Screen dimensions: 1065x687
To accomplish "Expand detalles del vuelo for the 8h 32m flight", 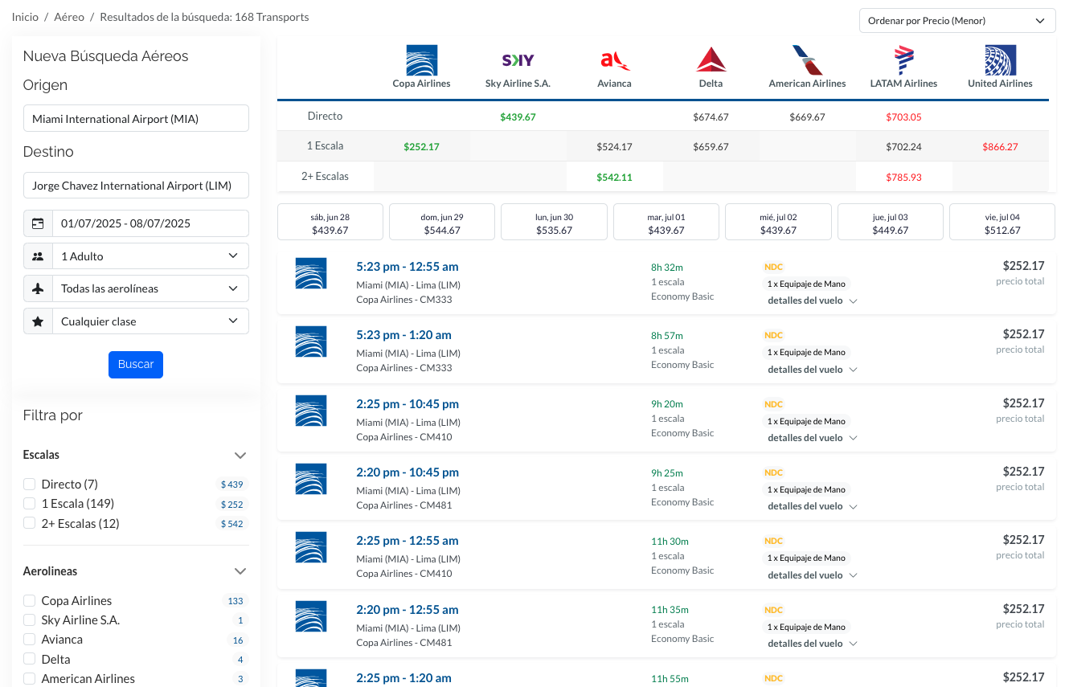I will click(x=813, y=301).
